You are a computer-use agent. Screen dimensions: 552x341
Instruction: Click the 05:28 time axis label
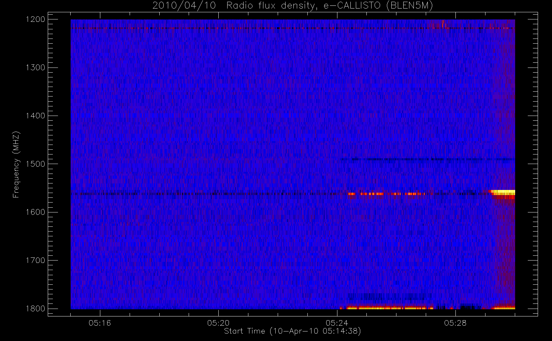[455, 323]
